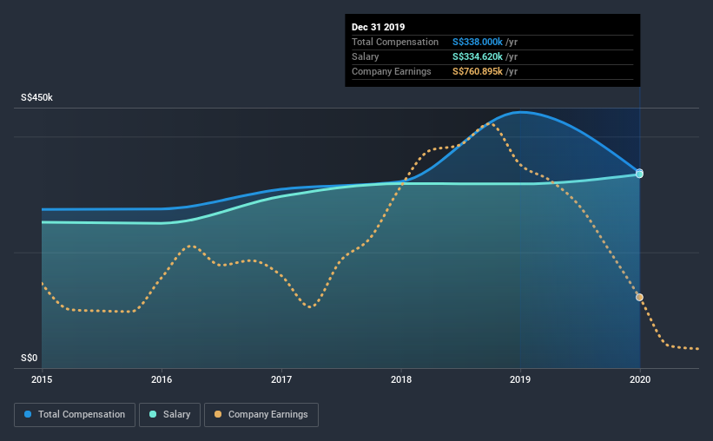Click the S$760.895k company earnings value
This screenshot has height=441, width=713.
[478, 71]
